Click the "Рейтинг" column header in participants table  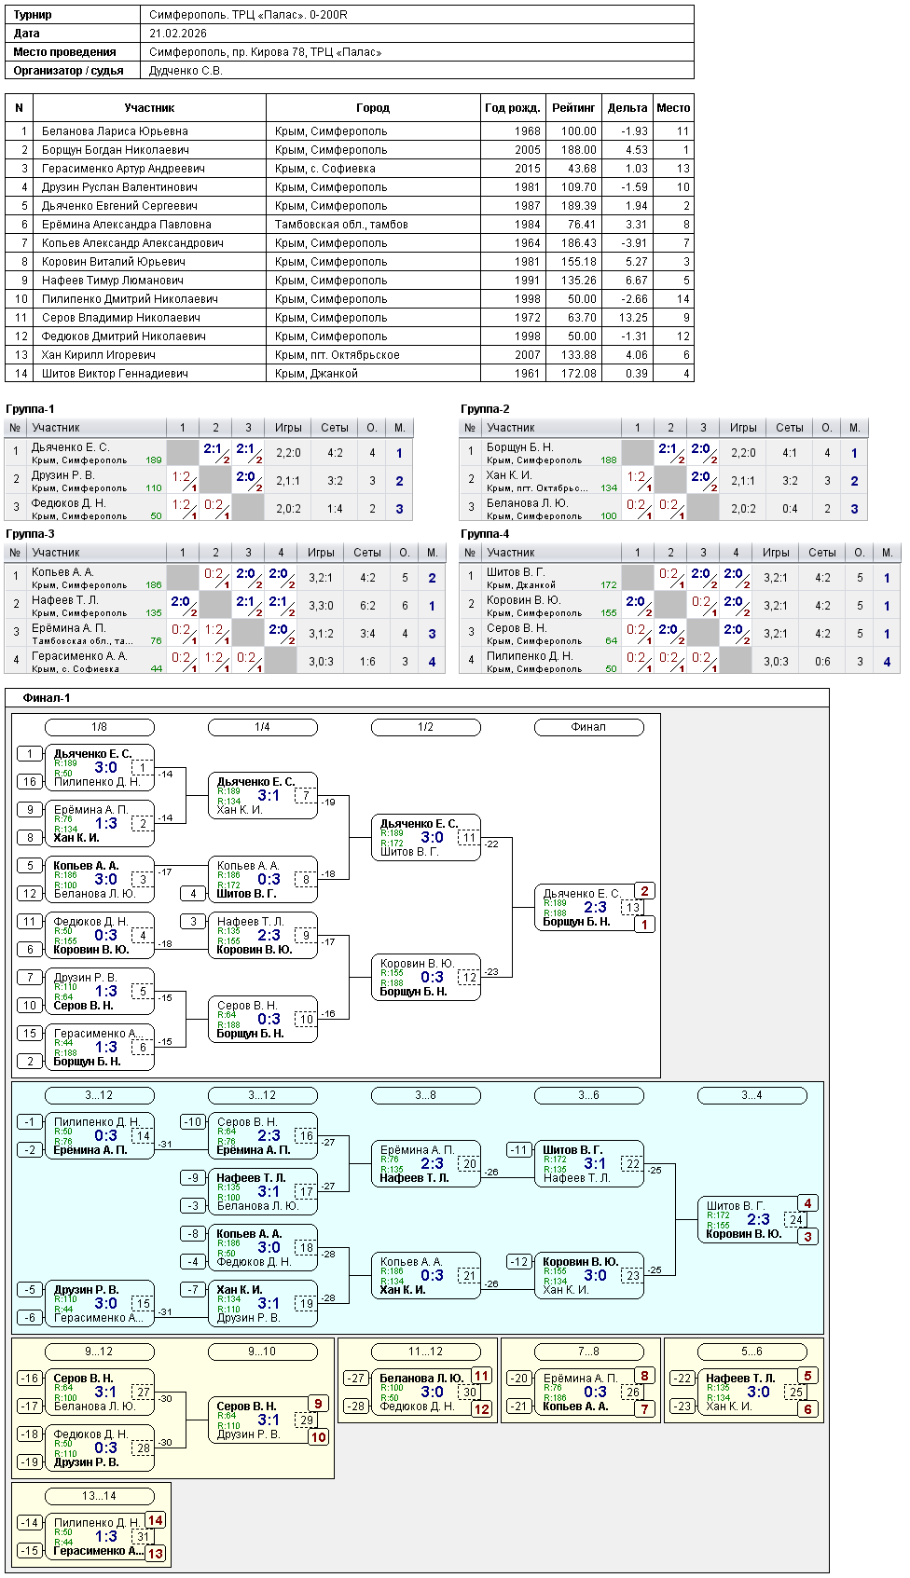point(573,108)
